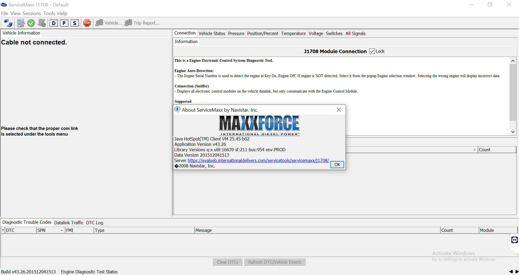Screen dimensions: 519x275
Task: Click the red STOP icon
Action: (x=87, y=23)
